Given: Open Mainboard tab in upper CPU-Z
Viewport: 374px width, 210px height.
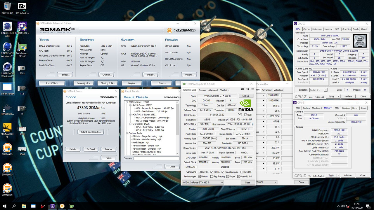Looking at the screenshot, I should pyautogui.click(x=317, y=29).
